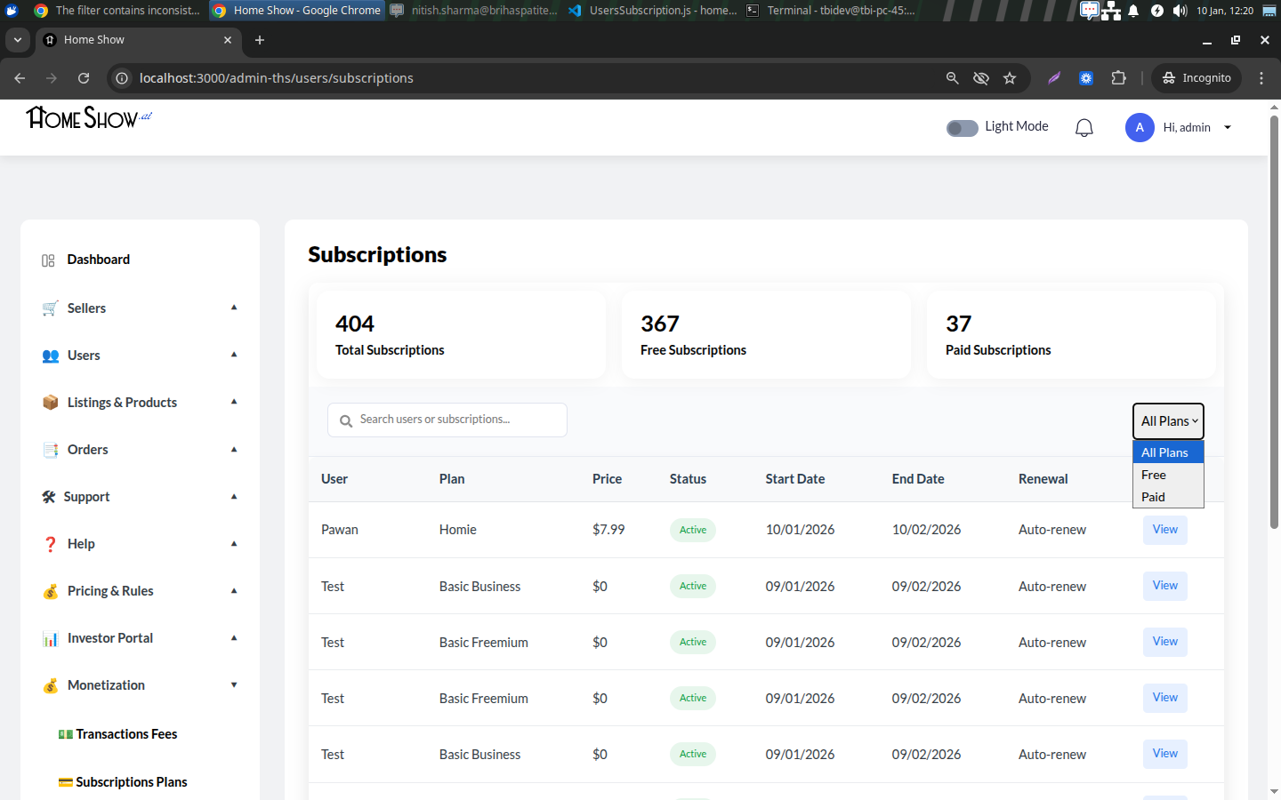Toggle the Light Mode switch

(962, 128)
